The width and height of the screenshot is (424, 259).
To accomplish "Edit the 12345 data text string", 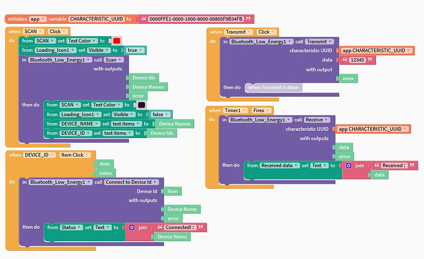I will click(357, 60).
